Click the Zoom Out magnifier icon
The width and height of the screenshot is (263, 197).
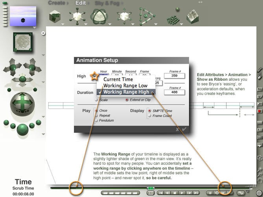[x=260, y=174]
